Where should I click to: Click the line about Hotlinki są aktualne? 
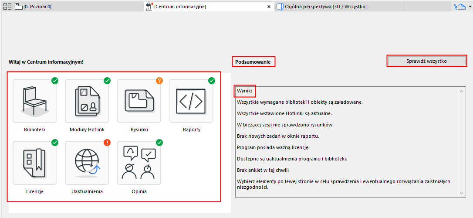284,113
